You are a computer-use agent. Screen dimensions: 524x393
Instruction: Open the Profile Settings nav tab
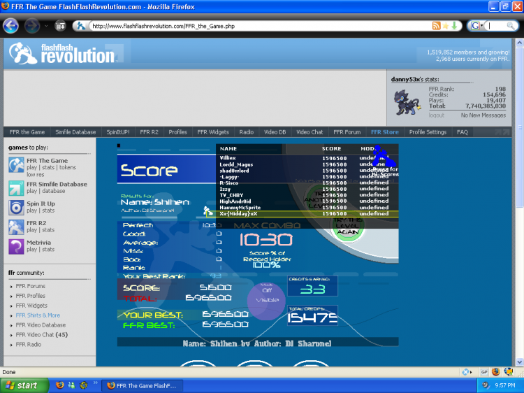[428, 132]
